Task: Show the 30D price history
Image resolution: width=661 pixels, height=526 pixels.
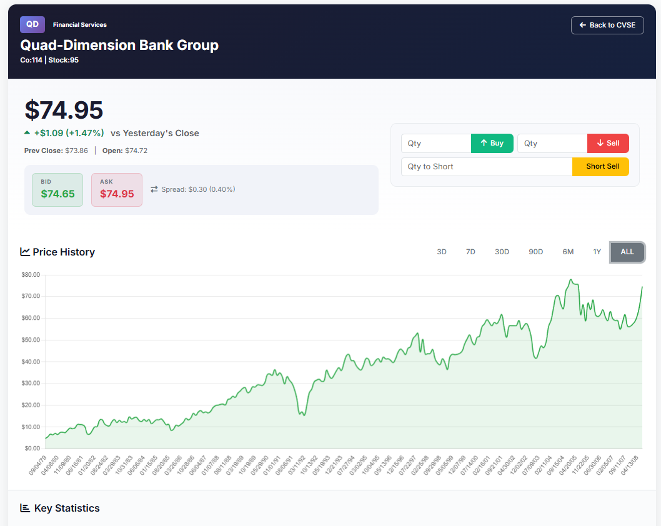Action: (502, 252)
